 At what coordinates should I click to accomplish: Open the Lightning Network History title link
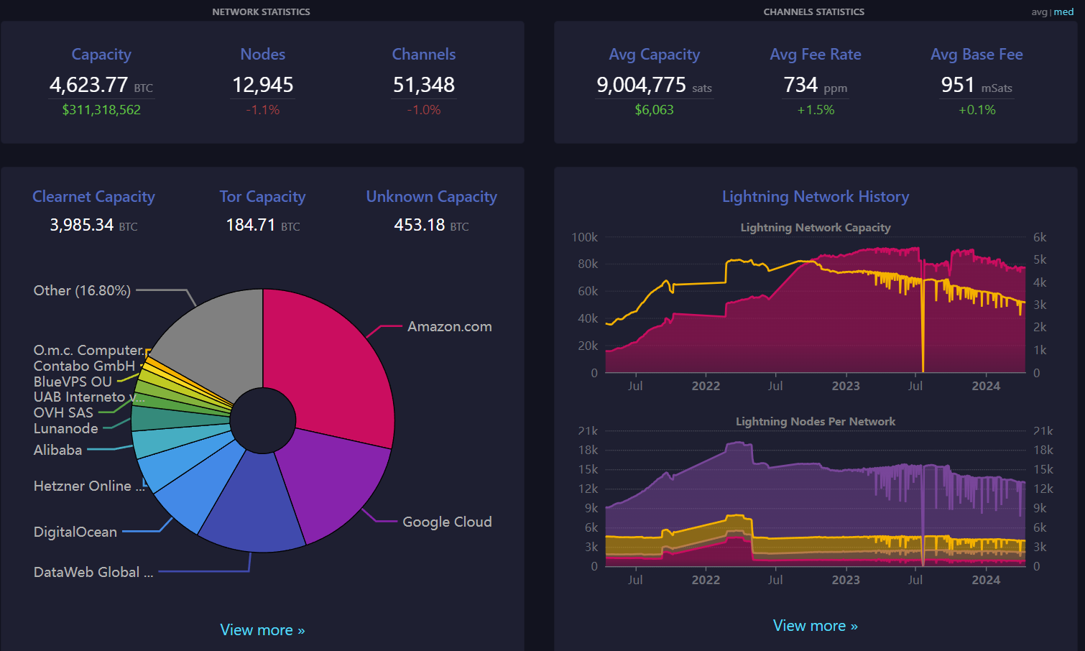[x=816, y=197]
